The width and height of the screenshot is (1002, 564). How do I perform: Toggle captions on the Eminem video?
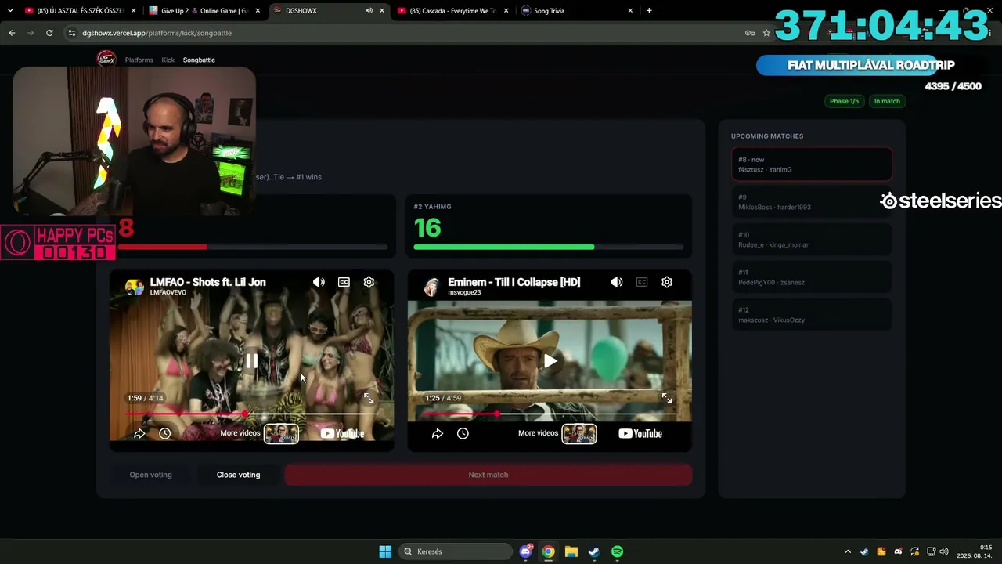[x=642, y=282]
